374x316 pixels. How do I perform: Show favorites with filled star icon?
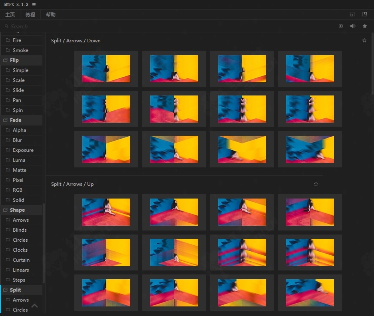click(x=365, y=26)
